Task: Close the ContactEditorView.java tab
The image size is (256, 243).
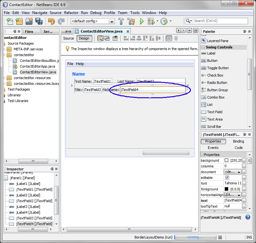Action: point(128,31)
